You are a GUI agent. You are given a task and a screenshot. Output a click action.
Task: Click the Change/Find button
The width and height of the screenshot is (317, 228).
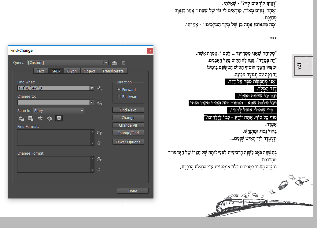coord(128,133)
